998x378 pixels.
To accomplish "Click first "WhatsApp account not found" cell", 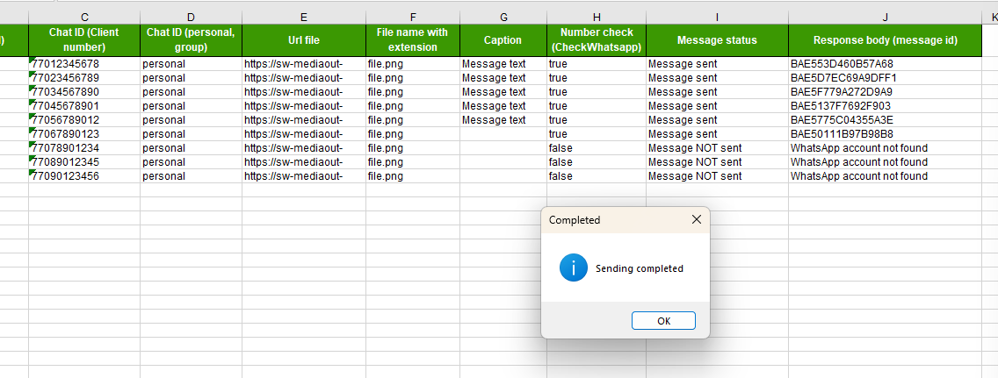I will 884,148.
